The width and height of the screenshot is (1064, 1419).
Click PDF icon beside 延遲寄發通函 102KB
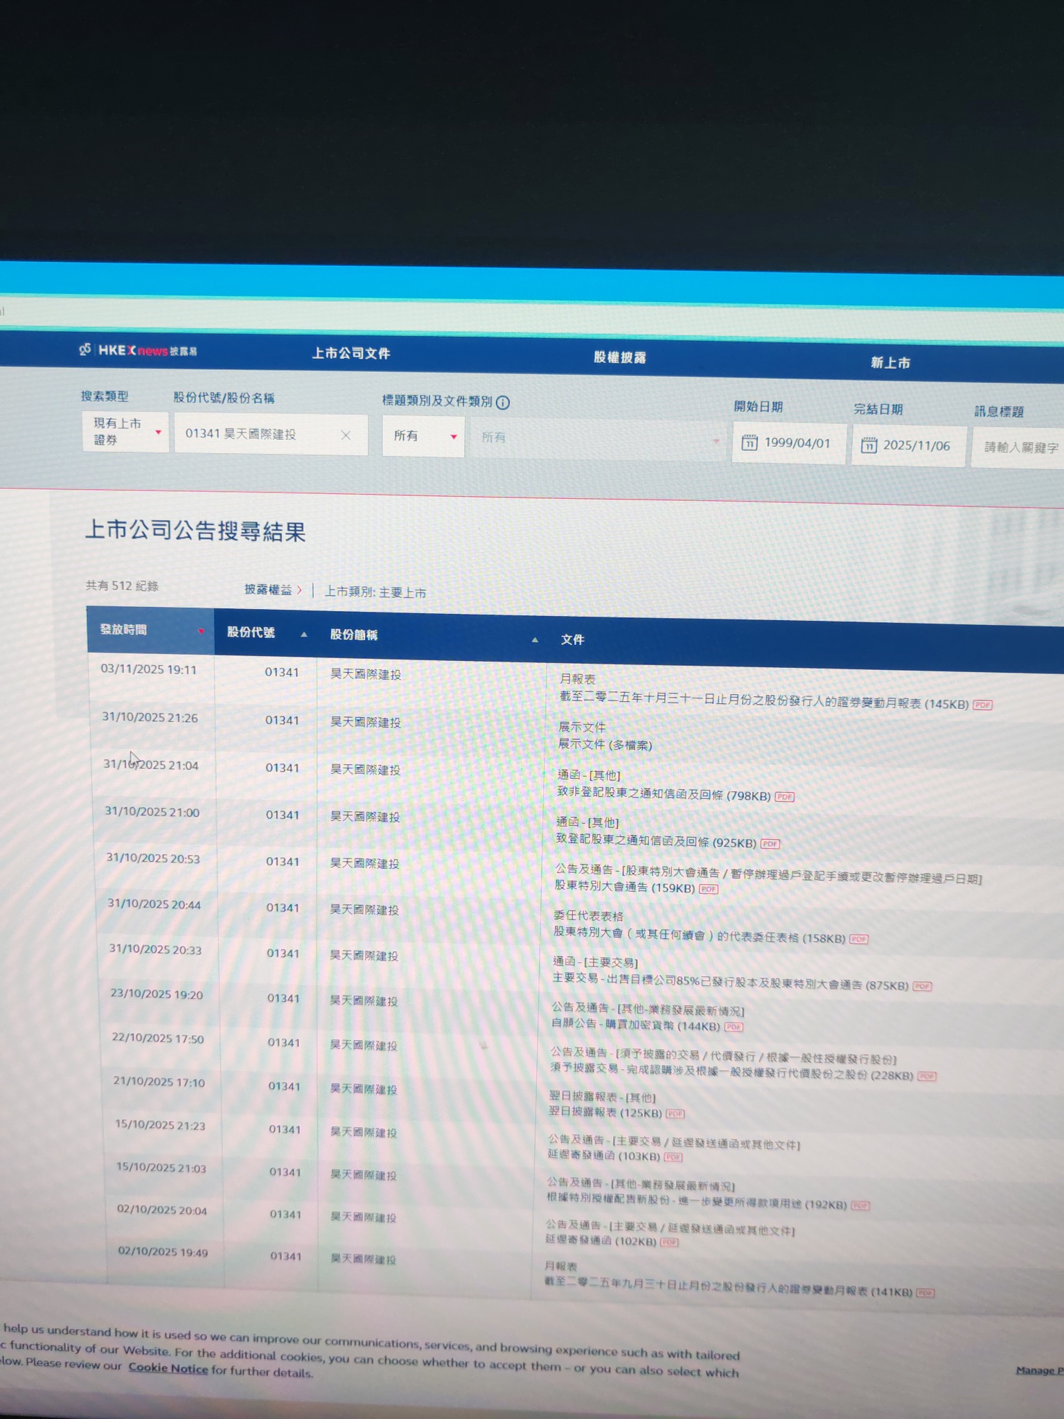coord(669,1242)
